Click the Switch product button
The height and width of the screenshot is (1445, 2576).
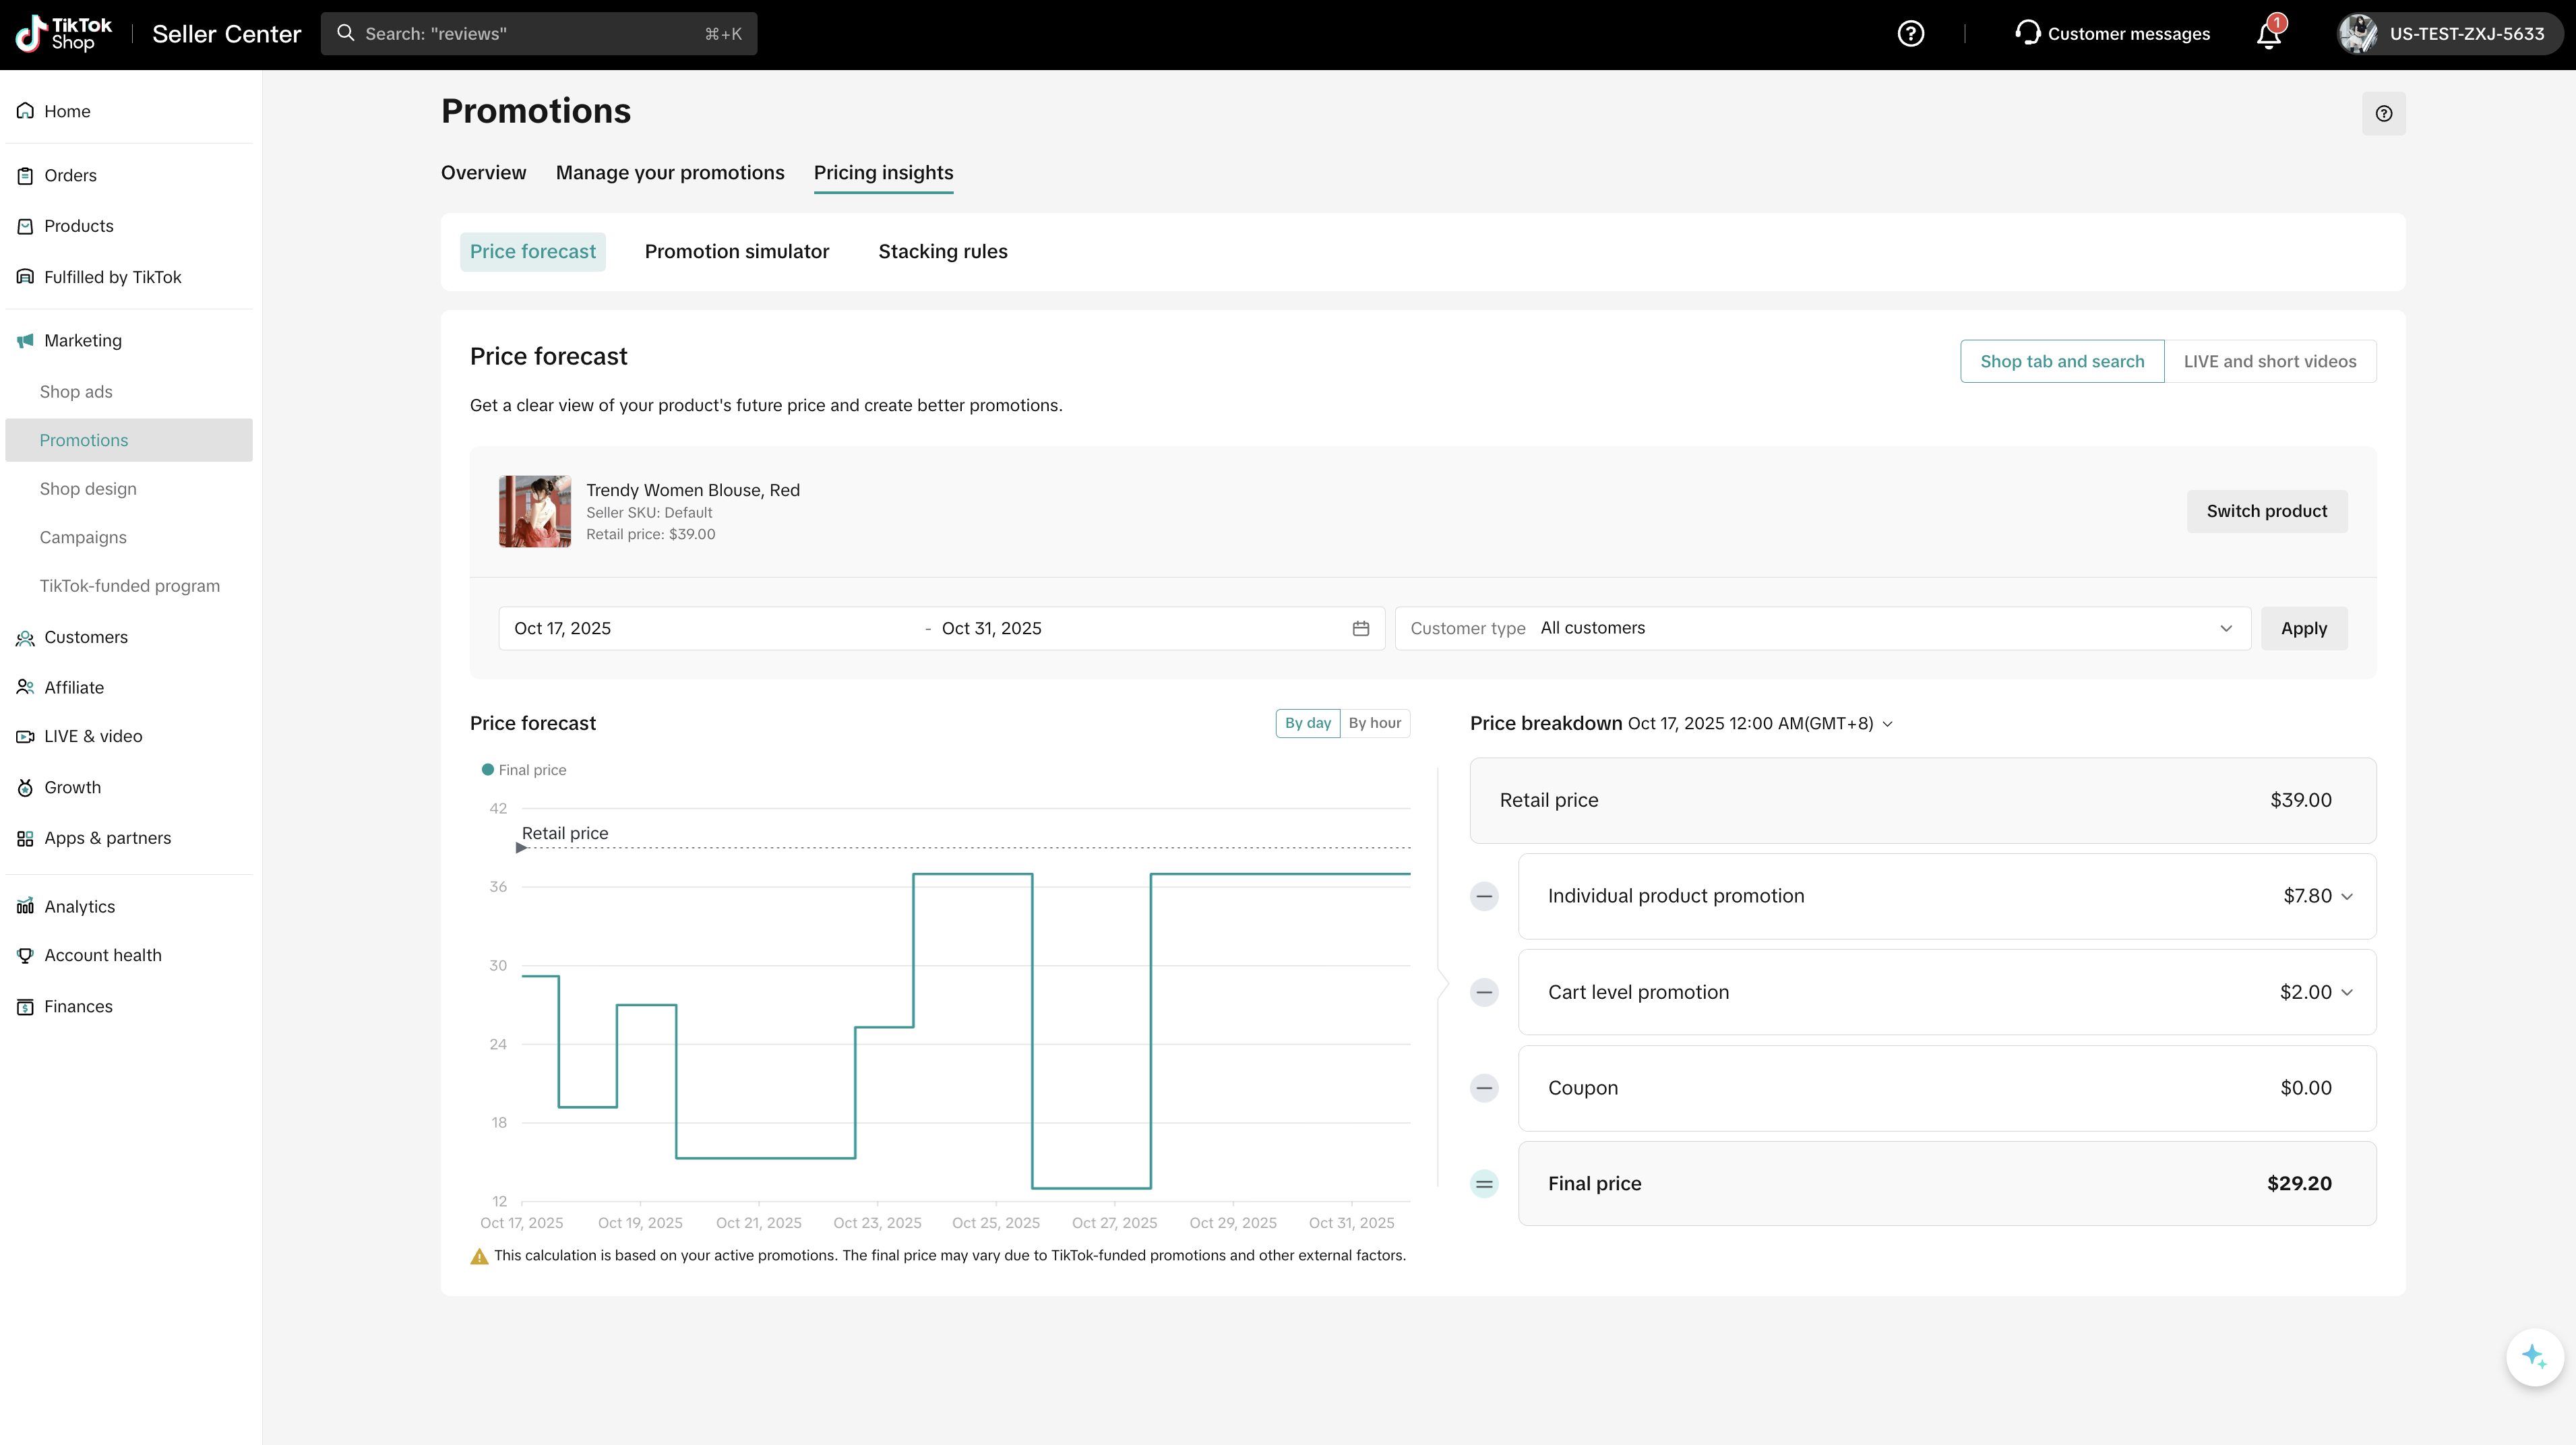click(x=2266, y=511)
